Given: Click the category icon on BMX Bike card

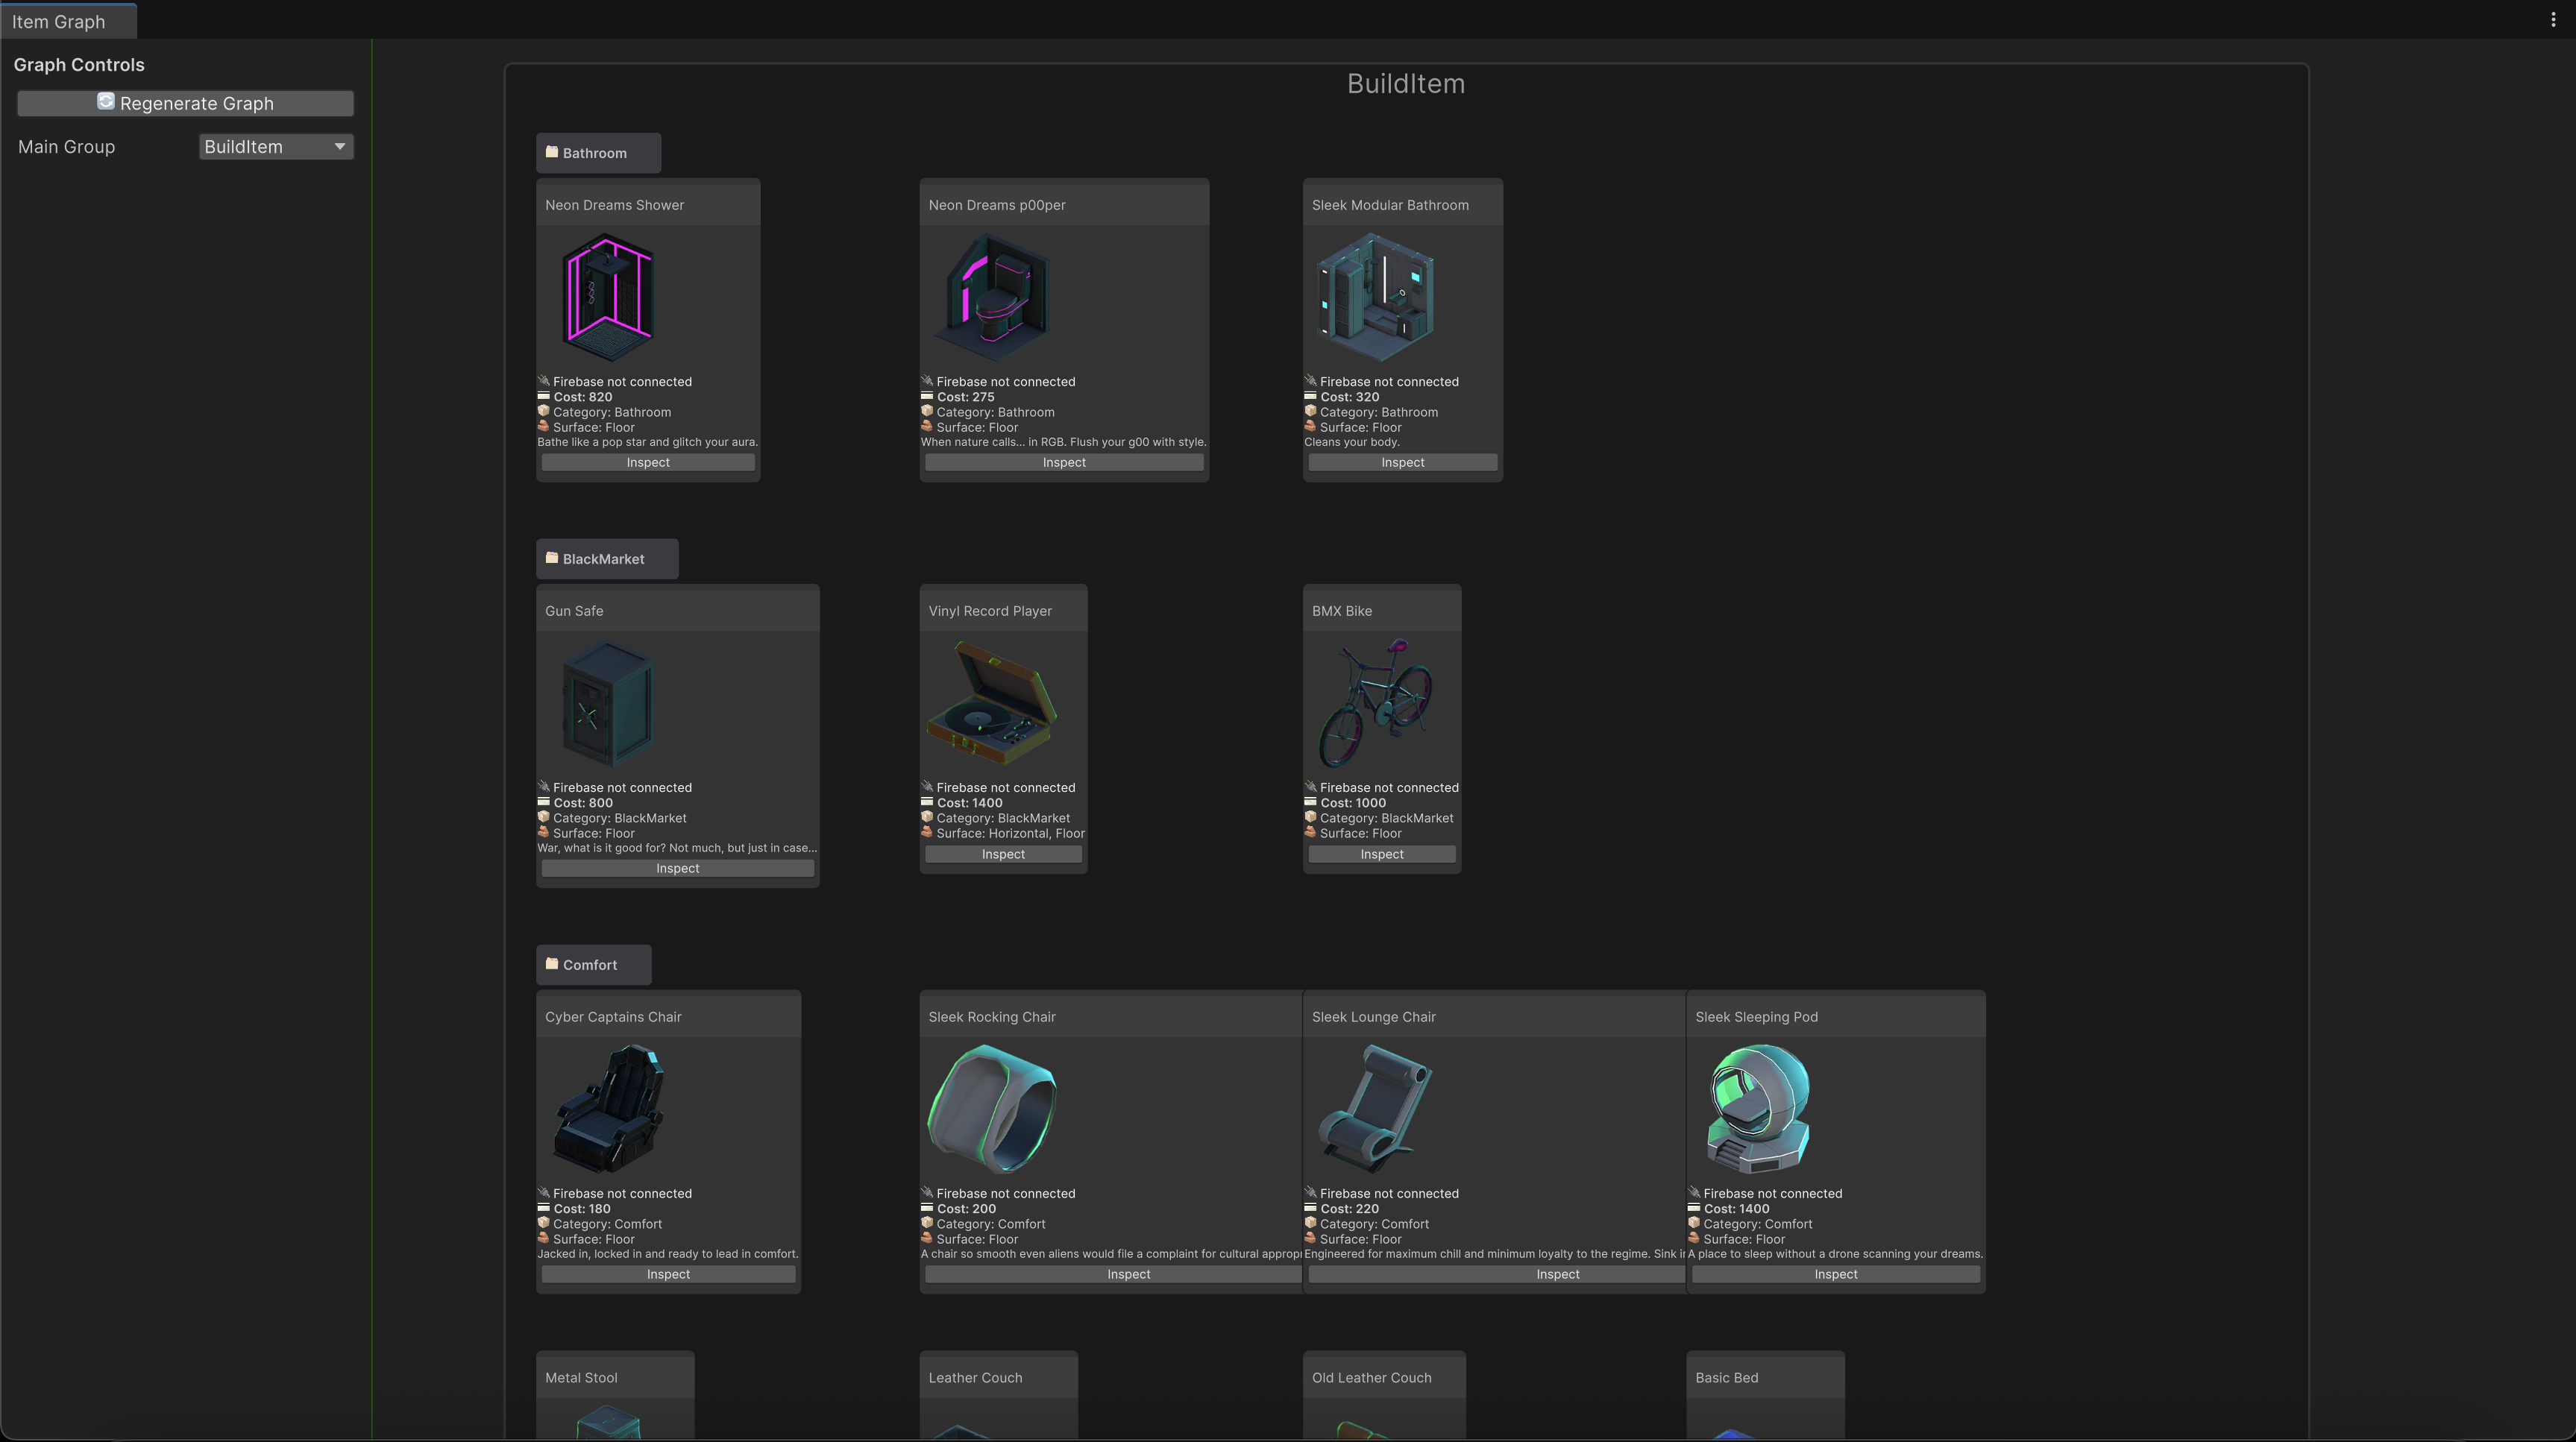Looking at the screenshot, I should click(1311, 817).
